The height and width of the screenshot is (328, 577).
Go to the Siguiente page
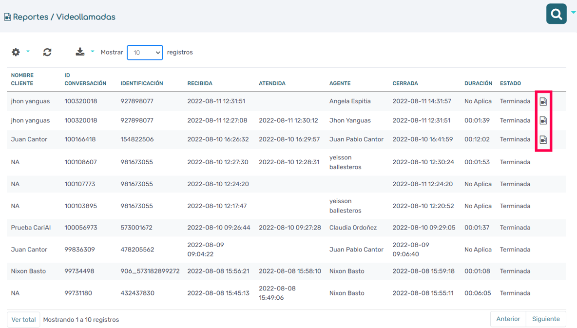click(546, 319)
